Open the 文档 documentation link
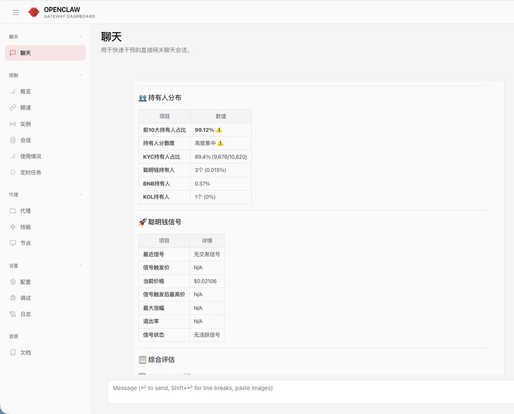Viewport: 514px width, 414px height. click(x=45, y=353)
